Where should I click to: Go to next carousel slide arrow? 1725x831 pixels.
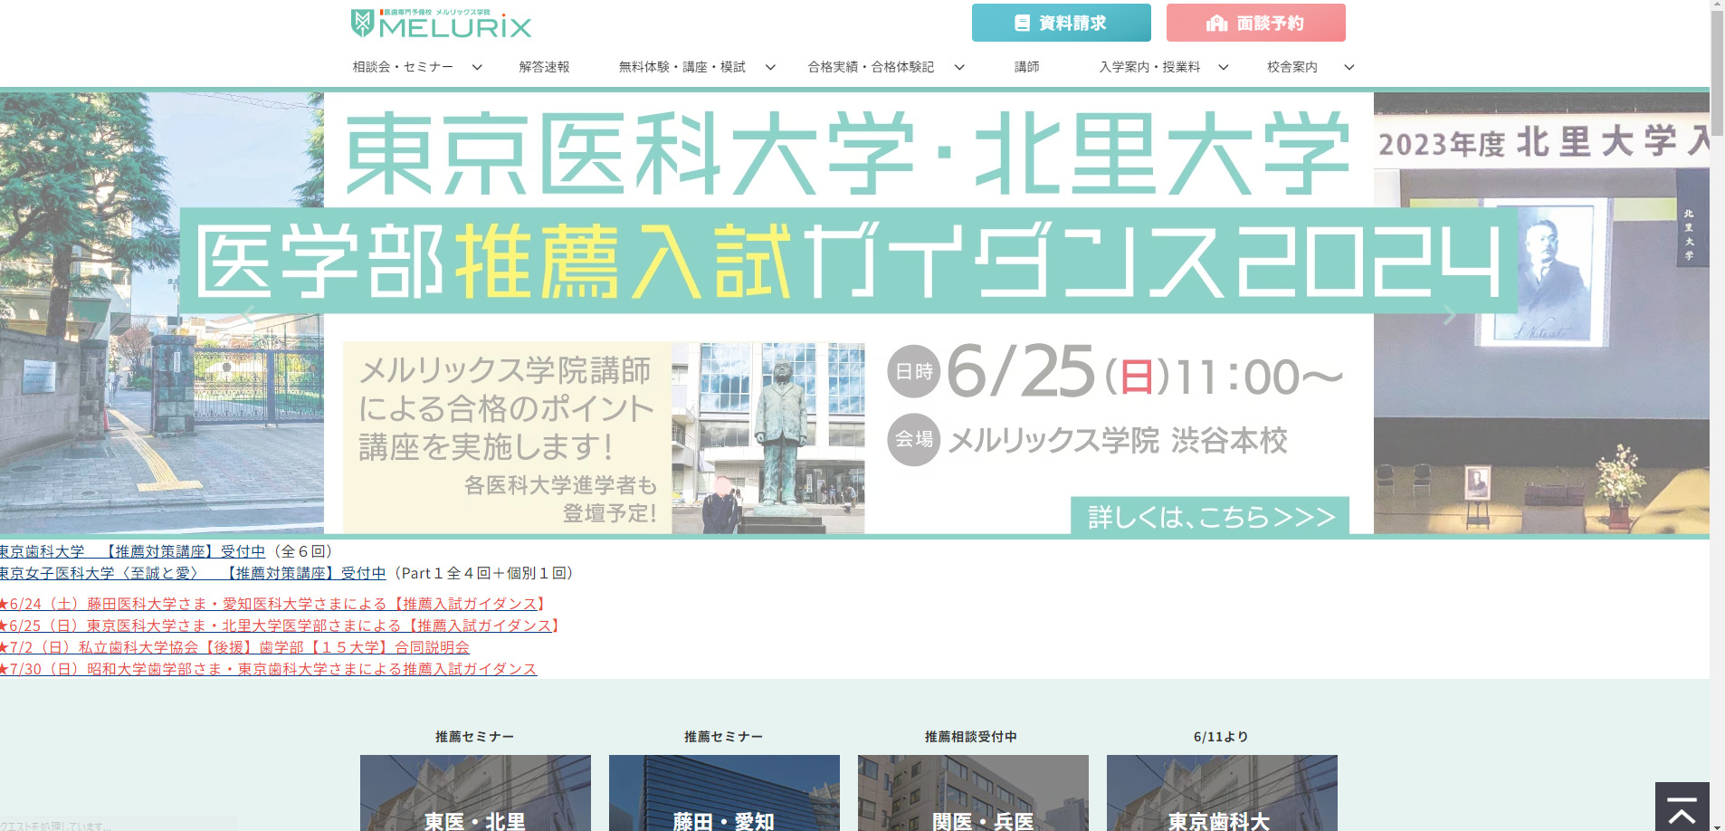(x=1449, y=314)
